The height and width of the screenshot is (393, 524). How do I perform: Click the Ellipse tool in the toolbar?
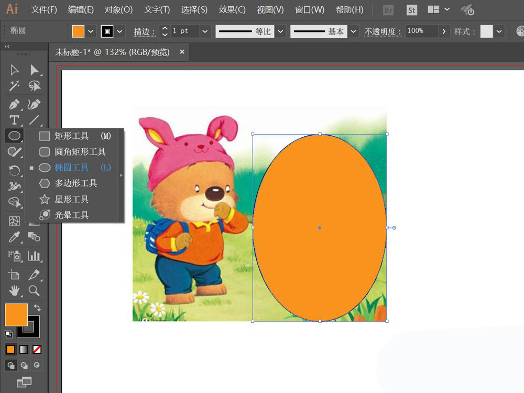[x=14, y=136]
